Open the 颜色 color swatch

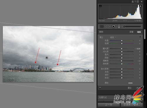131,83
